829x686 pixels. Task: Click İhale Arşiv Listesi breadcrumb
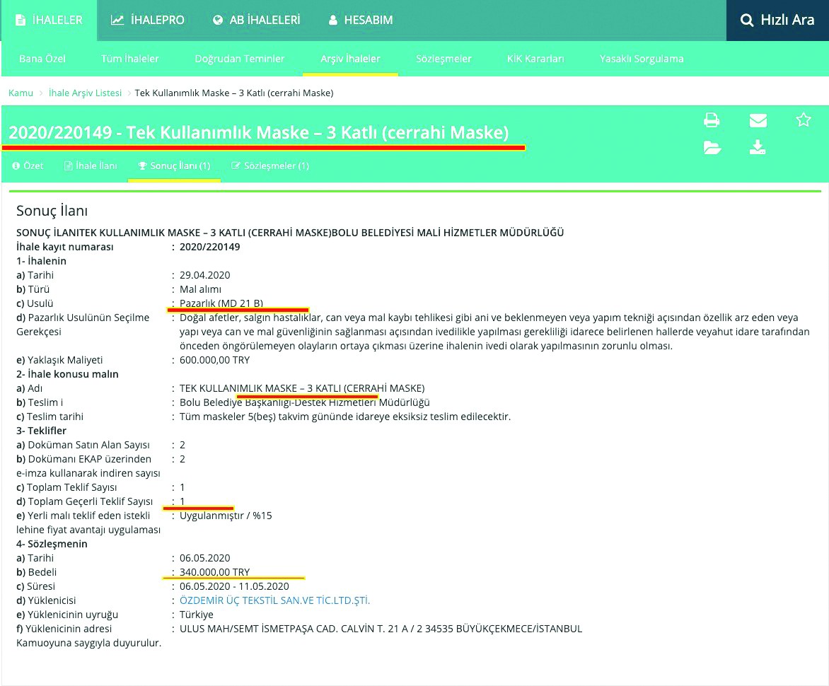tap(85, 93)
